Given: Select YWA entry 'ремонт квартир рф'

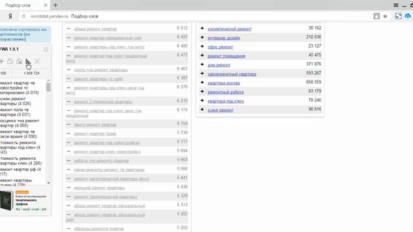Looking at the screenshot, I should 21,172.
